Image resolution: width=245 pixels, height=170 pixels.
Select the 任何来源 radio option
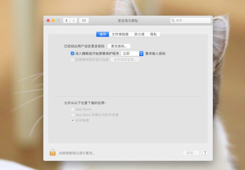(73, 120)
